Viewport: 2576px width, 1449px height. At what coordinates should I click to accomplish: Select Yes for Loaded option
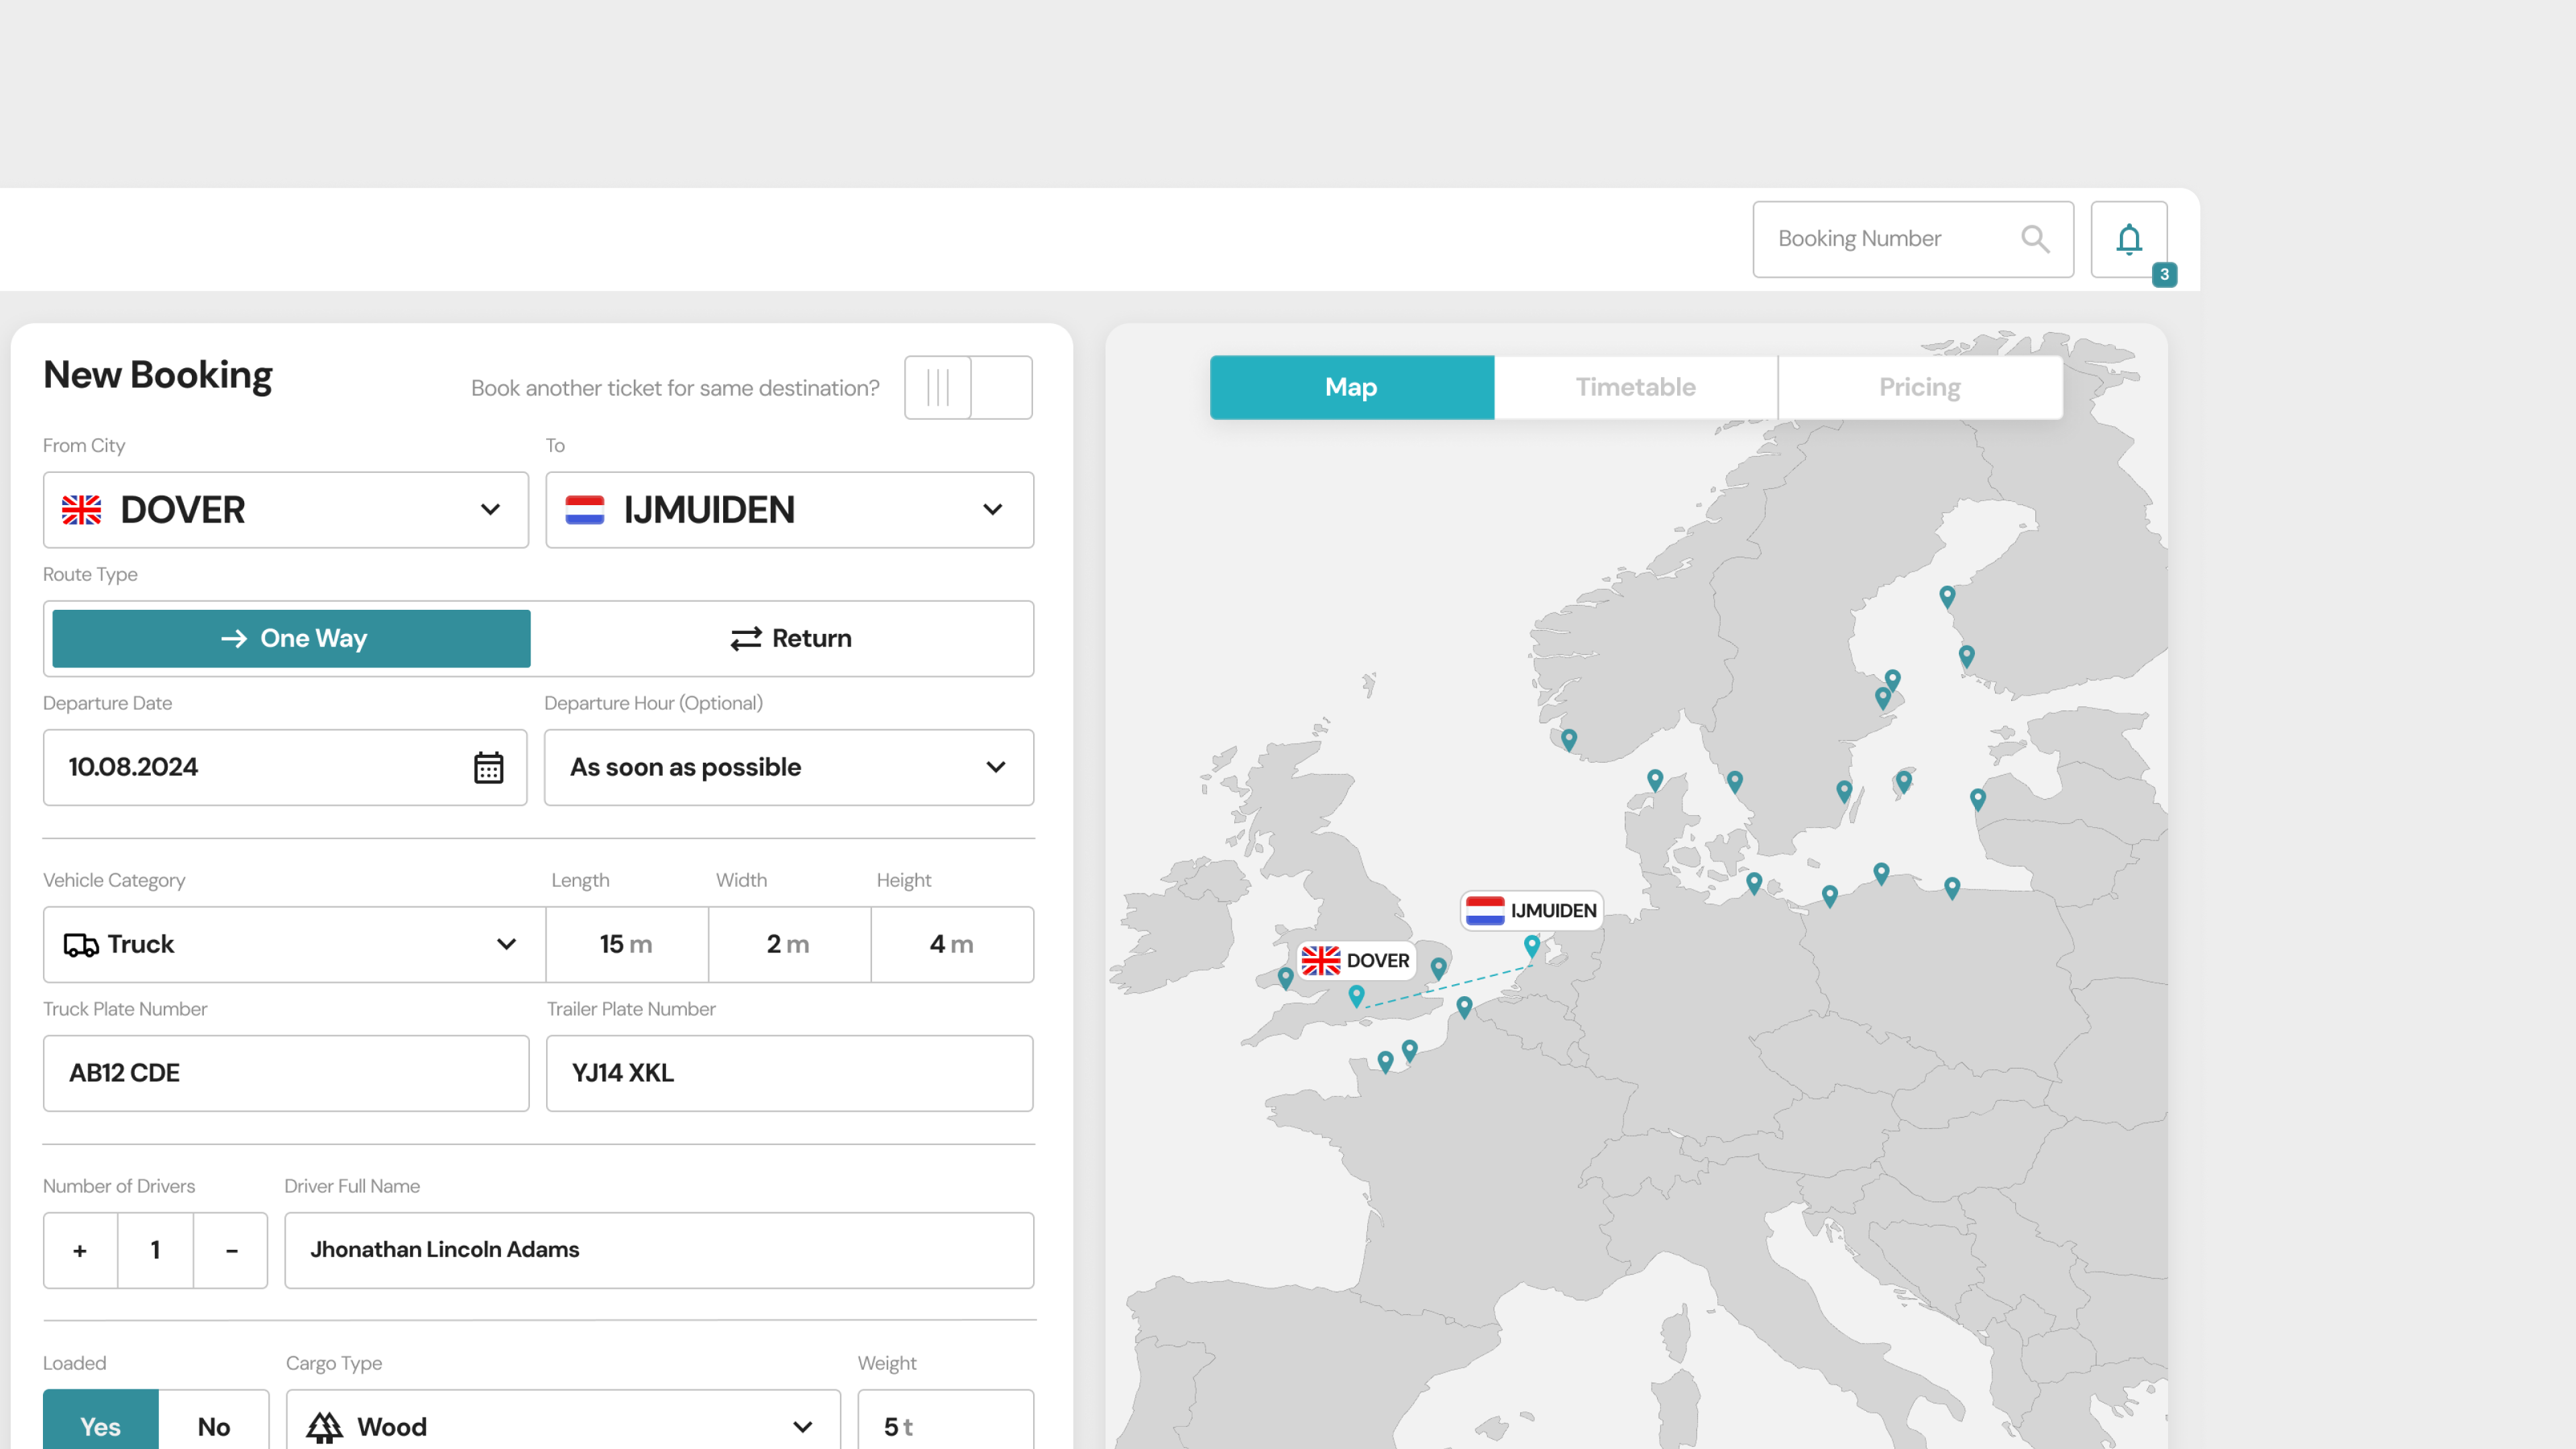coord(100,1425)
